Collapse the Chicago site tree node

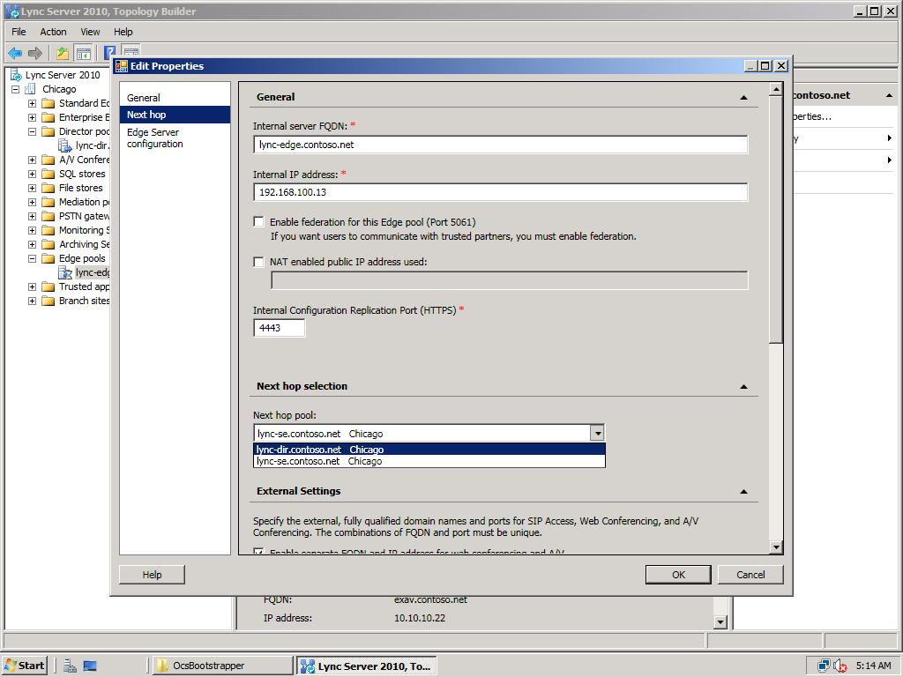[x=16, y=89]
